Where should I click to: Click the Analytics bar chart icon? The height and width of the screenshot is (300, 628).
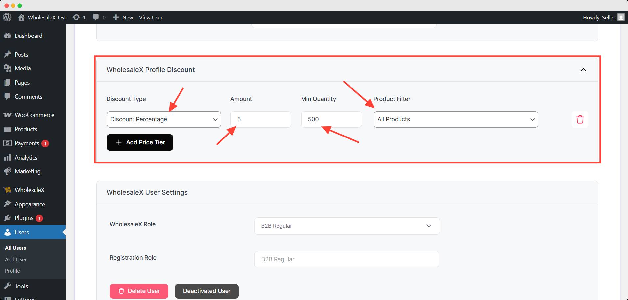pyautogui.click(x=8, y=158)
